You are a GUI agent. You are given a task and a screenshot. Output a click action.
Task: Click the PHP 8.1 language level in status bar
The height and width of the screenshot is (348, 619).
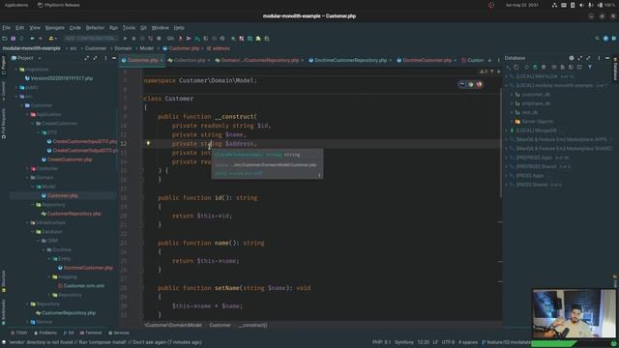(381, 342)
